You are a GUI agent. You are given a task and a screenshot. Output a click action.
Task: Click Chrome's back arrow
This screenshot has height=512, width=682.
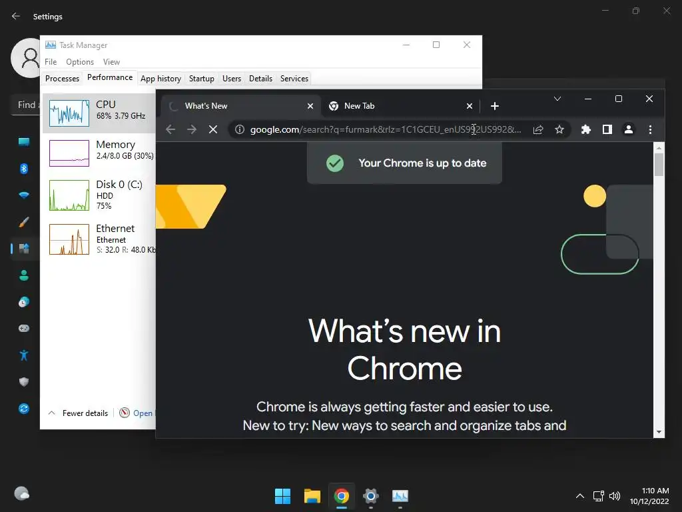[170, 129]
